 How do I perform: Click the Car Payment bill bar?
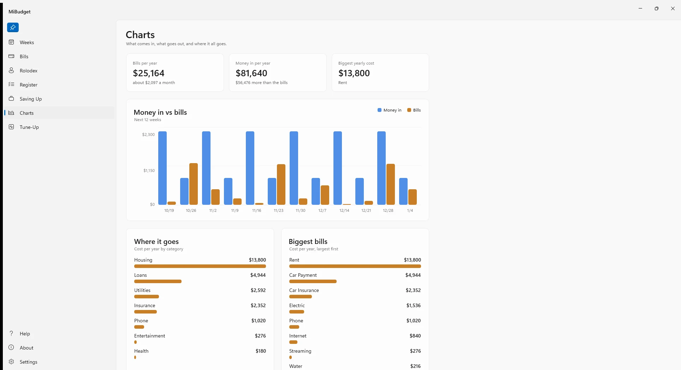coord(313,281)
